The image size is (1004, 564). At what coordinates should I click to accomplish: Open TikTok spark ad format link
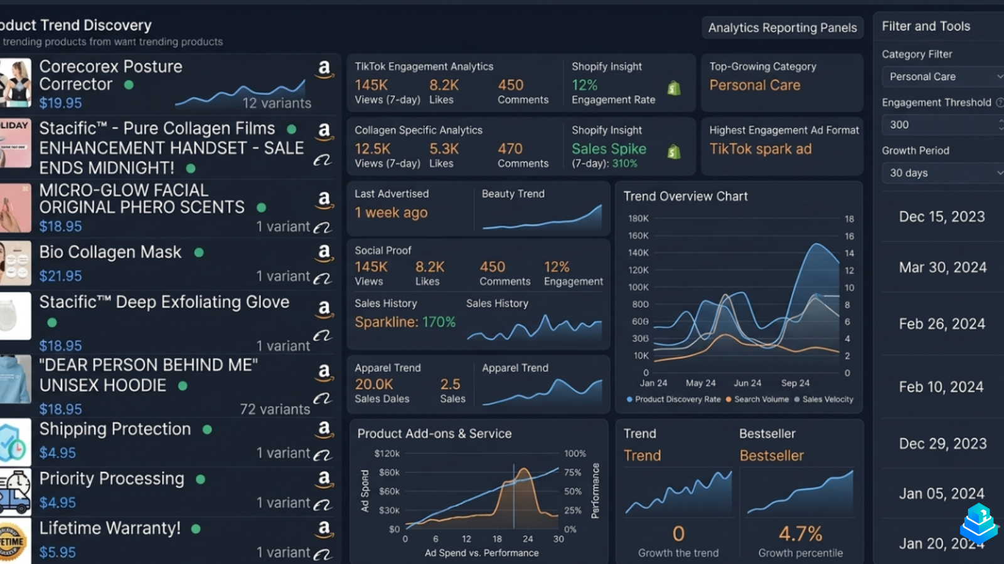point(761,149)
